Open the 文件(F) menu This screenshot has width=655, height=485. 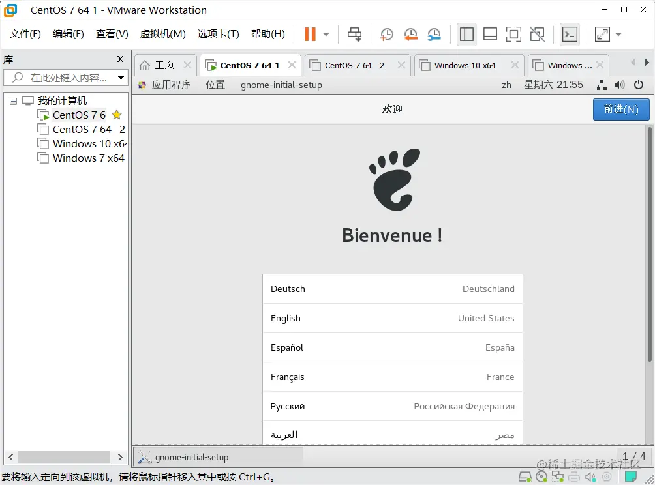(x=25, y=34)
